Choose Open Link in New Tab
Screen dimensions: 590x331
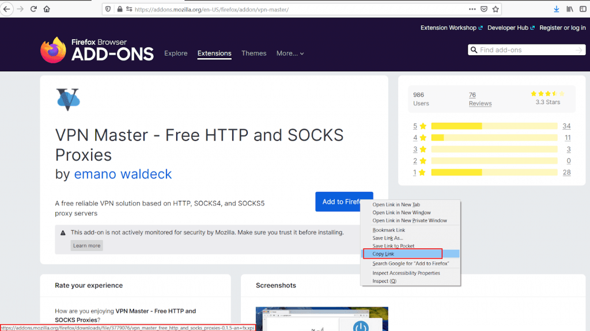pyautogui.click(x=396, y=205)
